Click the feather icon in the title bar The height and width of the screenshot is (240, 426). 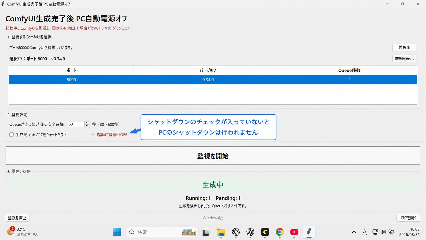click(x=3, y=4)
